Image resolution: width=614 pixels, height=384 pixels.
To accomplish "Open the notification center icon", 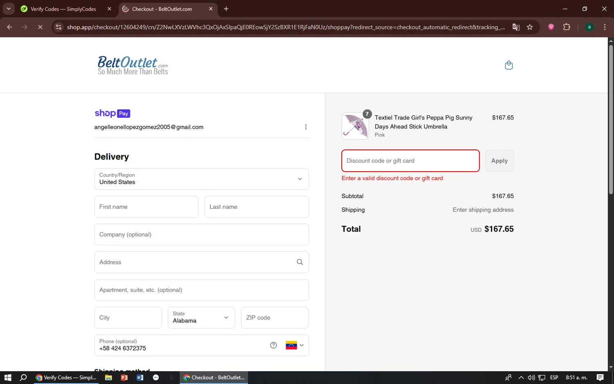I will click(600, 377).
